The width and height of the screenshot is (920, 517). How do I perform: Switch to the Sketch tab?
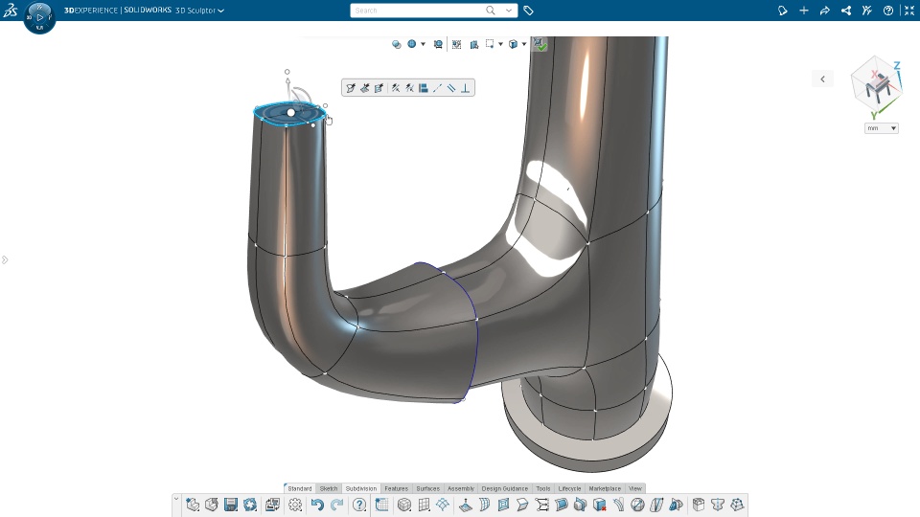click(329, 488)
